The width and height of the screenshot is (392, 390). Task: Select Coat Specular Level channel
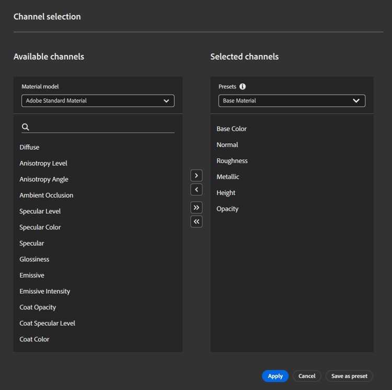coord(47,323)
